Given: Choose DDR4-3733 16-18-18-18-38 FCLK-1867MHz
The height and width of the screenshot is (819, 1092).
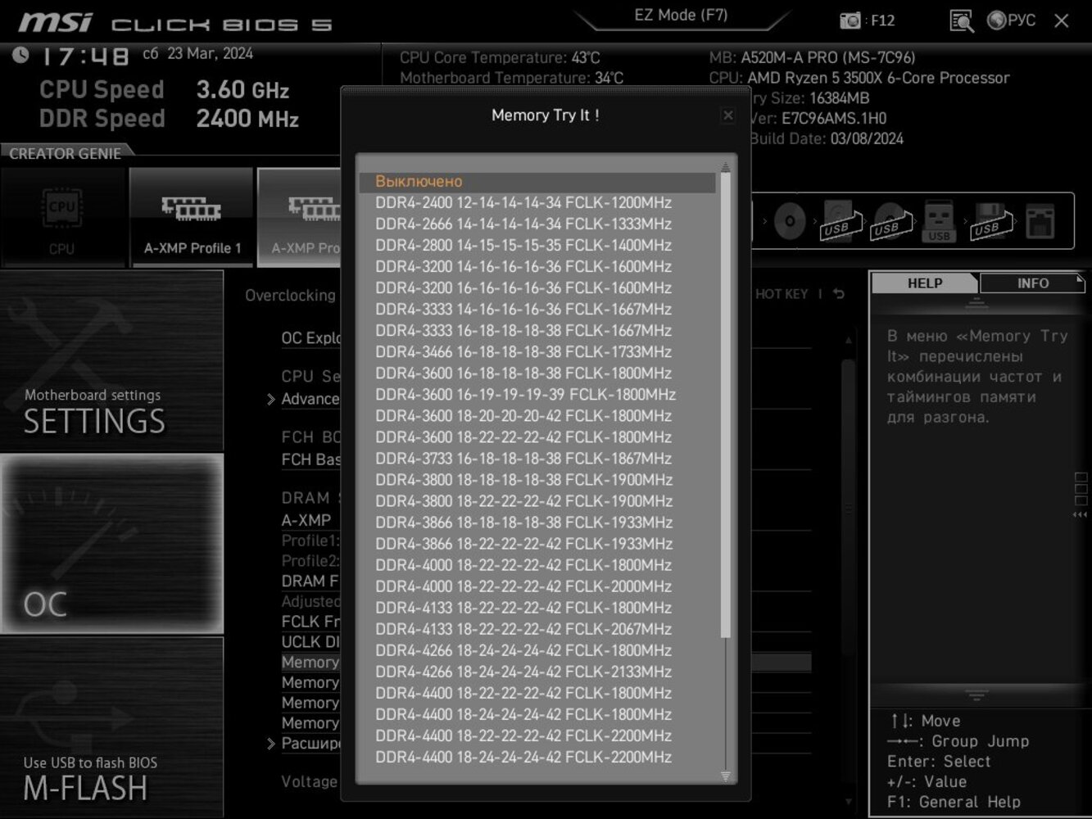Looking at the screenshot, I should pos(537,459).
